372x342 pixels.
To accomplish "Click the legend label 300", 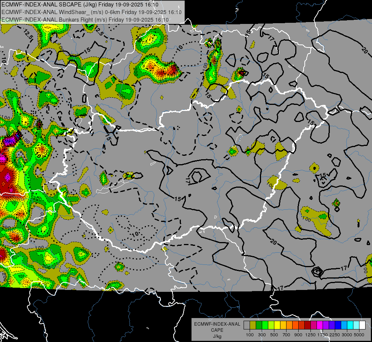I will point(262,335).
